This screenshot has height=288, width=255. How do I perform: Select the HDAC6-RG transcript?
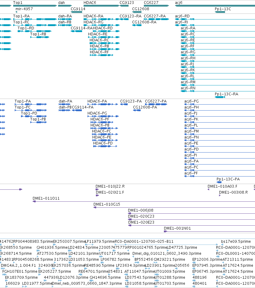102,25
